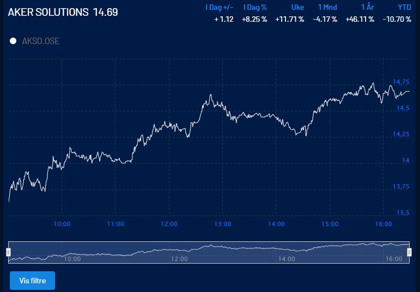Screen dimensions: 420x292
Task: Click 14:00 inside the range navigator
Action: tap(286, 259)
